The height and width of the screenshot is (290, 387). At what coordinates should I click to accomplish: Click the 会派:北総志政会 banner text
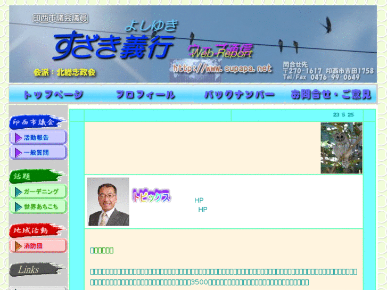click(x=64, y=72)
